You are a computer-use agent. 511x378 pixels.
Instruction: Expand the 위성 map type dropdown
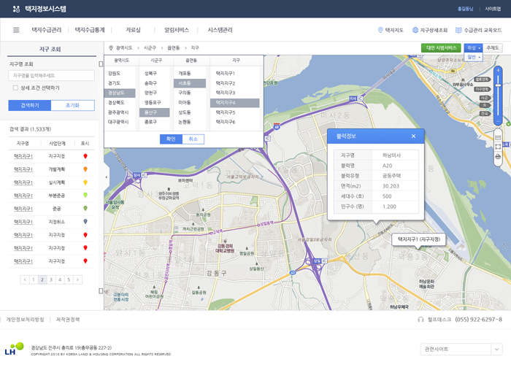473,47
